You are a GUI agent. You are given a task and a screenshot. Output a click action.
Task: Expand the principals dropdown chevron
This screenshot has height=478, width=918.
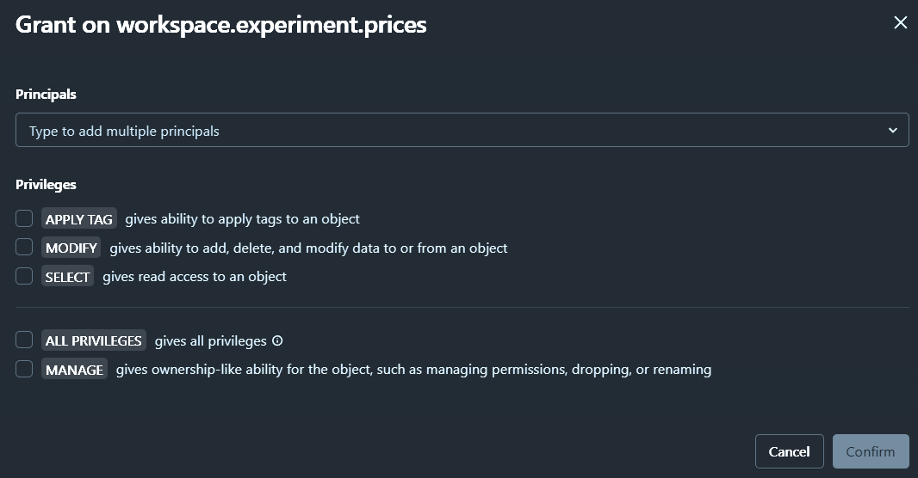coord(892,131)
